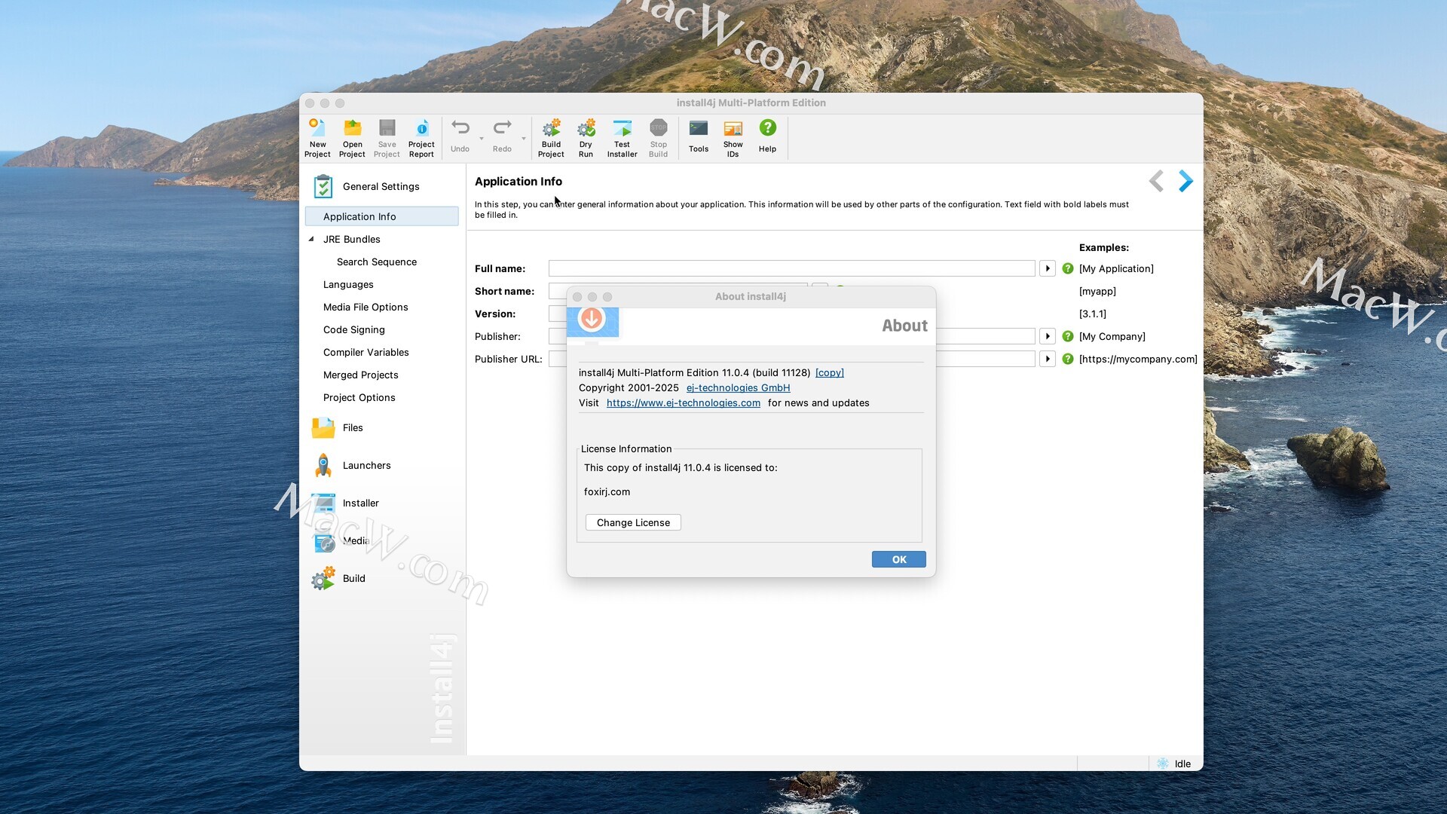Click help icon next to Full name
1447x814 pixels.
point(1068,268)
